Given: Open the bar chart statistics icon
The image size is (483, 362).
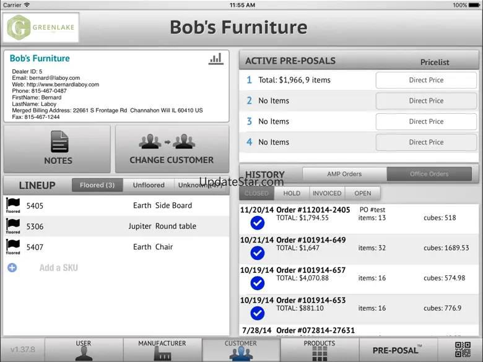Looking at the screenshot, I should 215,59.
